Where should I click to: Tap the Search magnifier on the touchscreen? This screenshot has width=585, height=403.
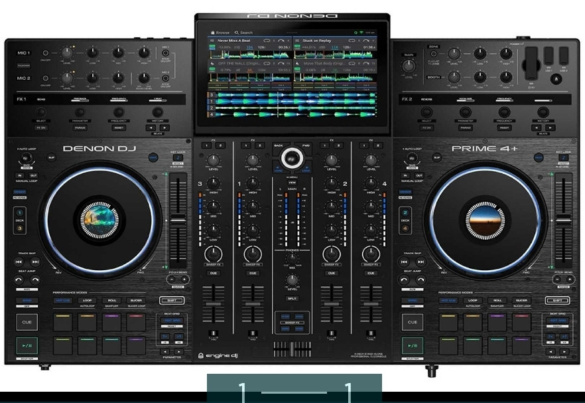[x=236, y=31]
